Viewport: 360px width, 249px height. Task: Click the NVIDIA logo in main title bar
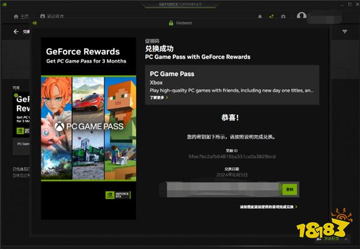pyautogui.click(x=4, y=4)
